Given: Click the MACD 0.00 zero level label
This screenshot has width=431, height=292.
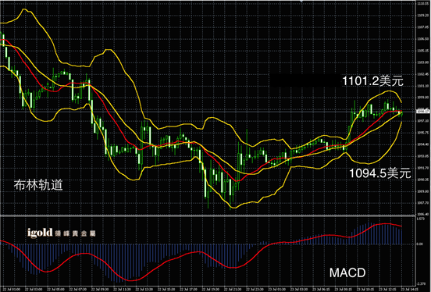Looking at the screenshot, I should tap(420, 244).
